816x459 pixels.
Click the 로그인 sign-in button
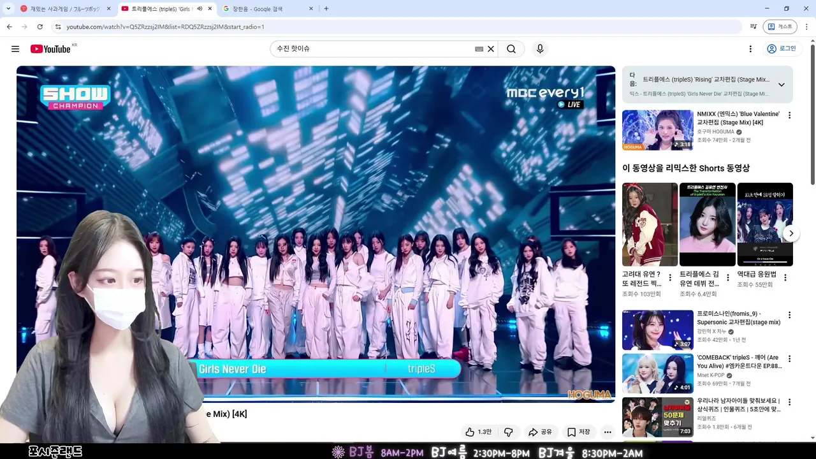(782, 49)
